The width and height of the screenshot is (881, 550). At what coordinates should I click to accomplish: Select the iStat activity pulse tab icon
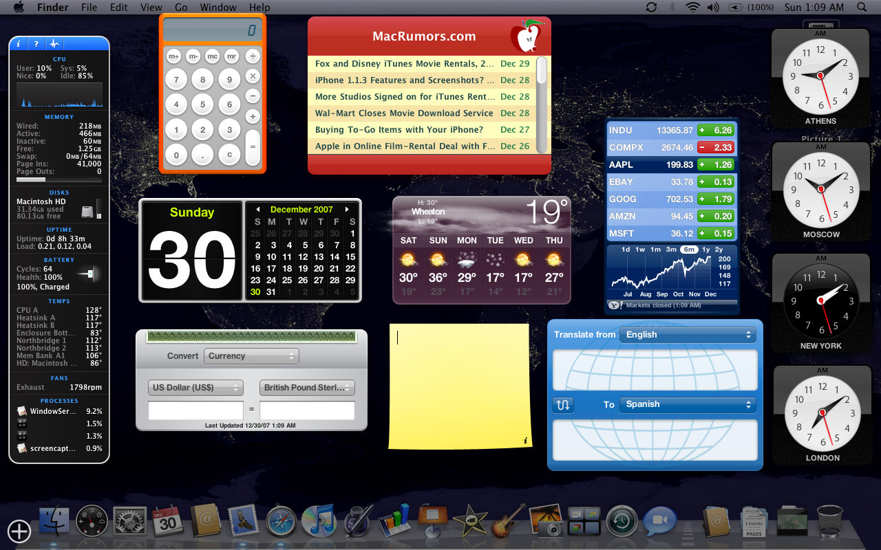pos(54,44)
